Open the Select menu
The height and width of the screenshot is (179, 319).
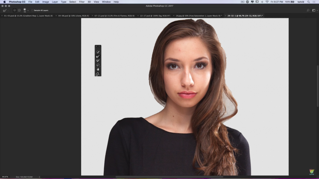coord(73,2)
